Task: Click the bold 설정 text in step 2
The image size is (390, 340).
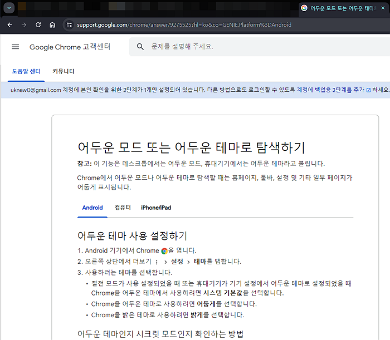Action: pos(177,262)
